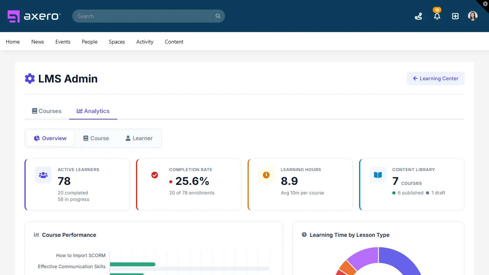Click 'How to Import SCORM' chart label
Viewport: 489px width, 275px height.
coord(81,256)
